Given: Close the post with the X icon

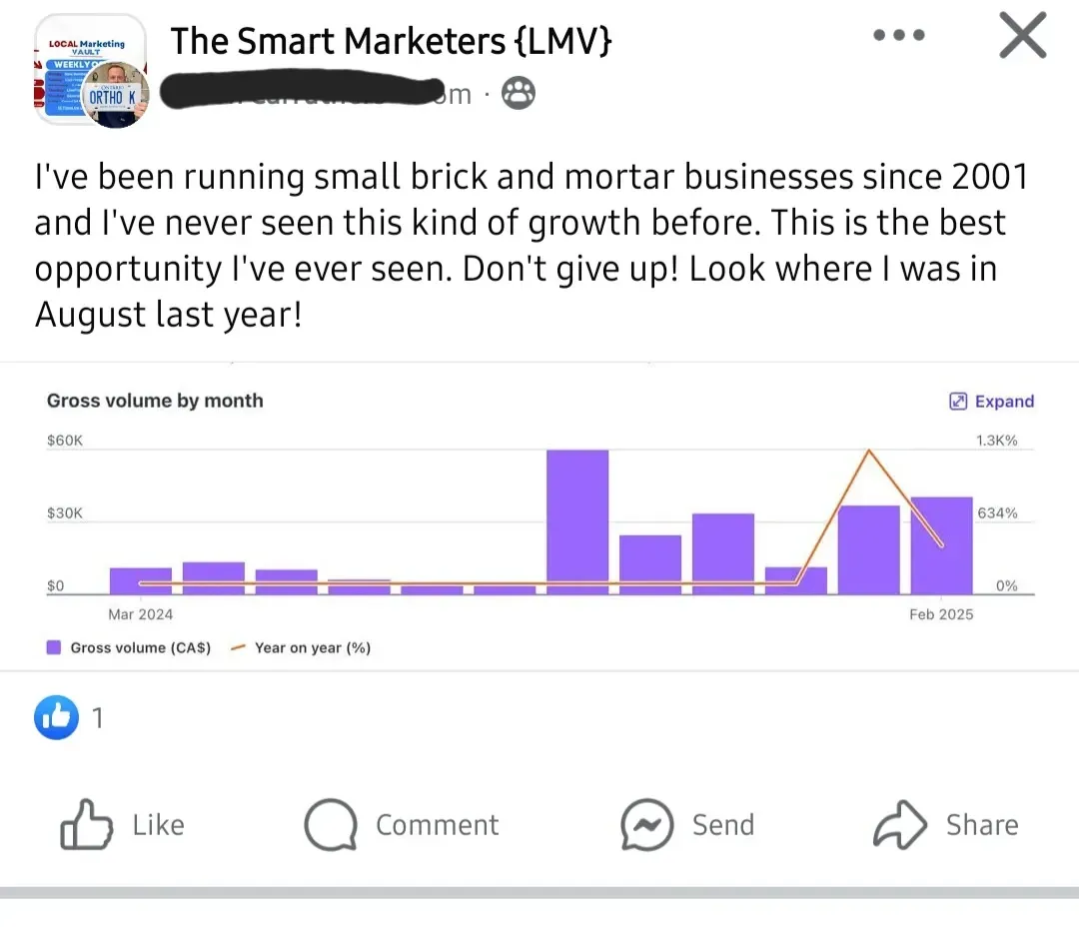Looking at the screenshot, I should click(1022, 36).
